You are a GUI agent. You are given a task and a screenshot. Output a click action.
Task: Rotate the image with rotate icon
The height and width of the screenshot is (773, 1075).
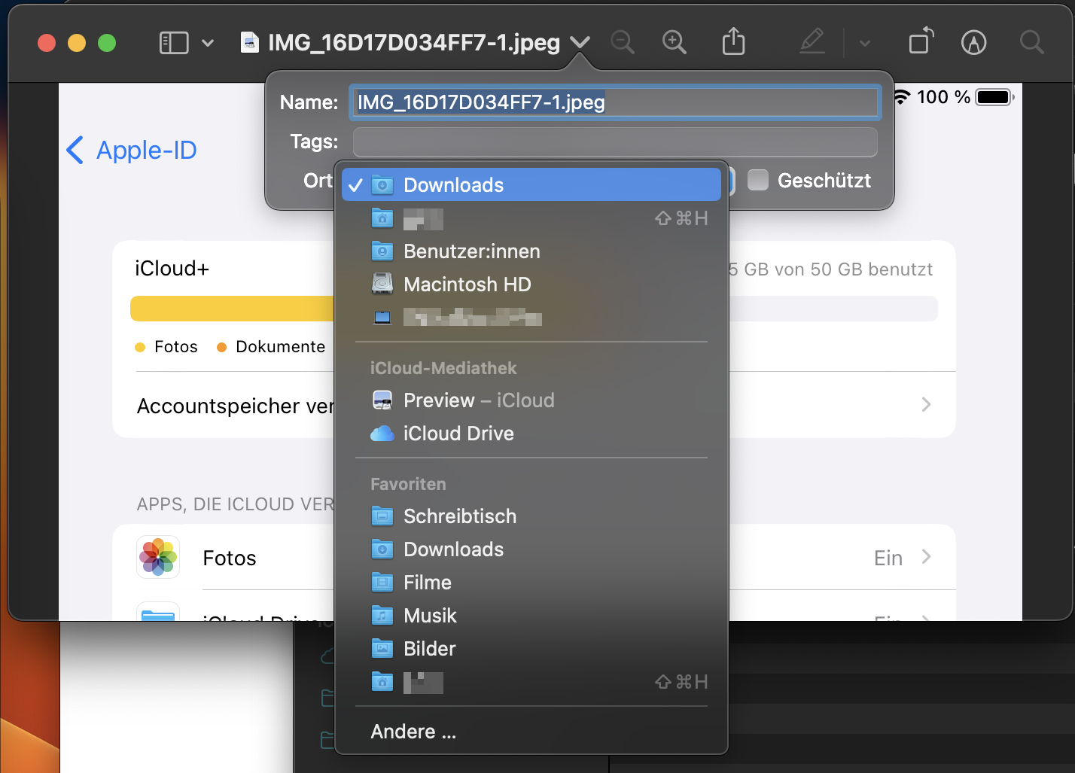tap(921, 42)
